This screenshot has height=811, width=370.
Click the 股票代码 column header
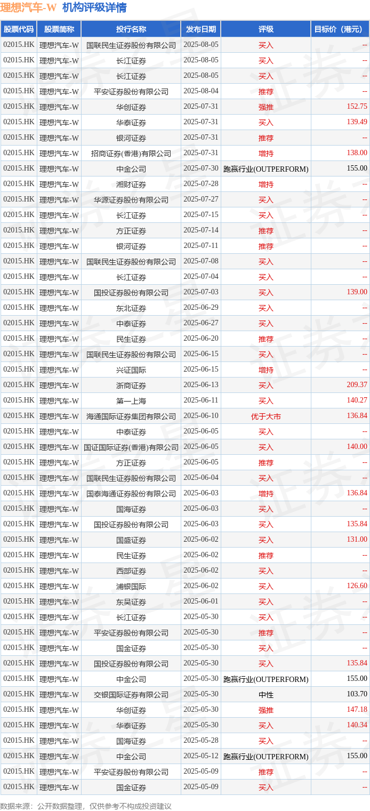[x=19, y=29]
